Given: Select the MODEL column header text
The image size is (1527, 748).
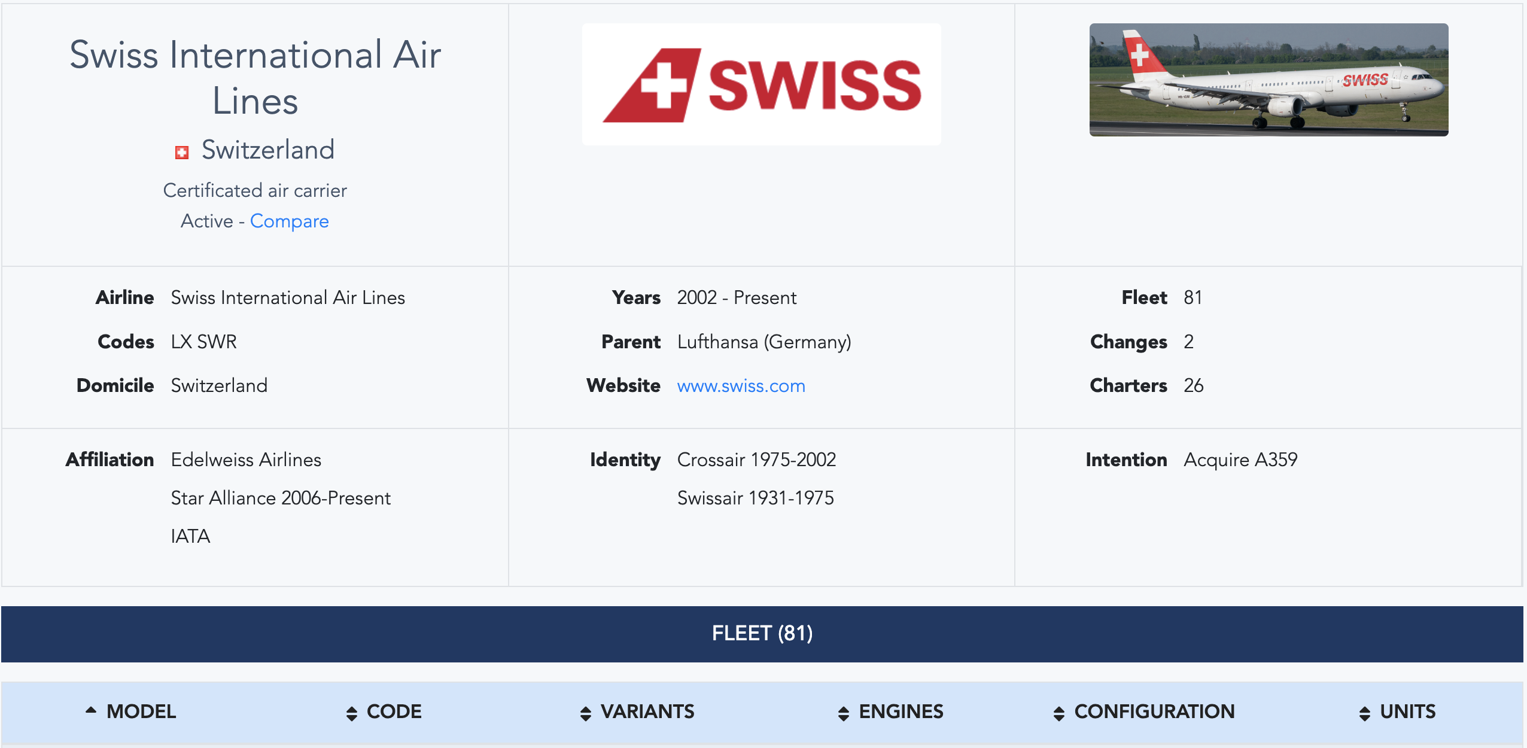Looking at the screenshot, I should [x=141, y=711].
